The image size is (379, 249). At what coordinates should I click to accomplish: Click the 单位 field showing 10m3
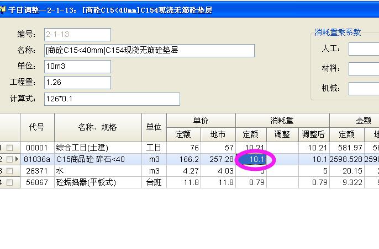coord(77,67)
